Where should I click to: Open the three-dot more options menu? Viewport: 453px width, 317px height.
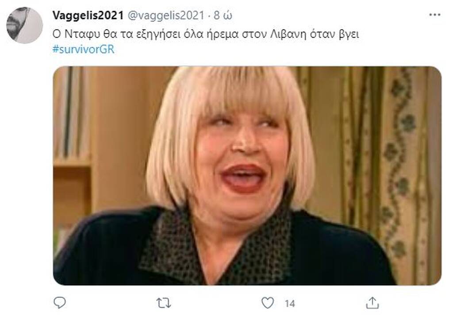[434, 15]
